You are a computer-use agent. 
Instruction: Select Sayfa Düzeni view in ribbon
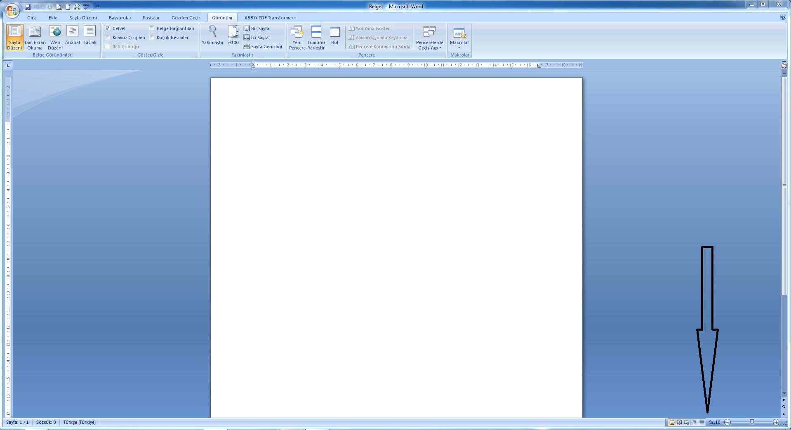[x=14, y=38]
